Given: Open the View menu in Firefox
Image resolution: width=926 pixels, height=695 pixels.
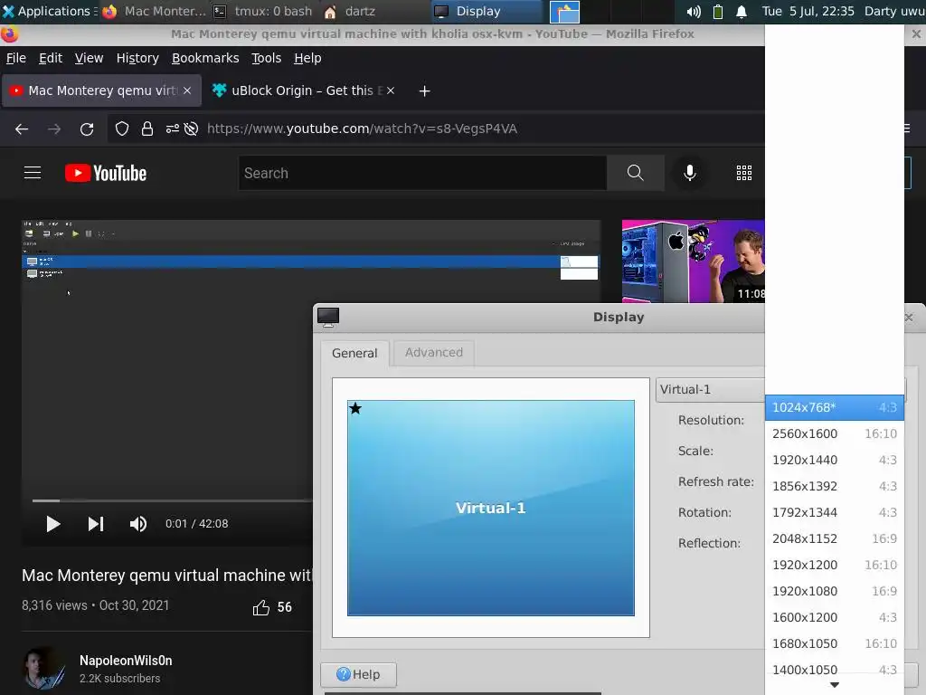Looking at the screenshot, I should pos(90,58).
